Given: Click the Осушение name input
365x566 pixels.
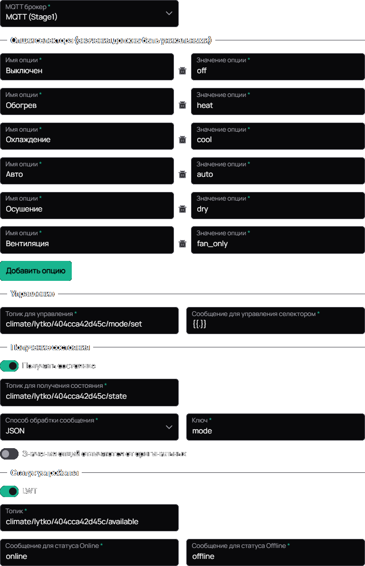Looking at the screenshot, I should 87,205.
